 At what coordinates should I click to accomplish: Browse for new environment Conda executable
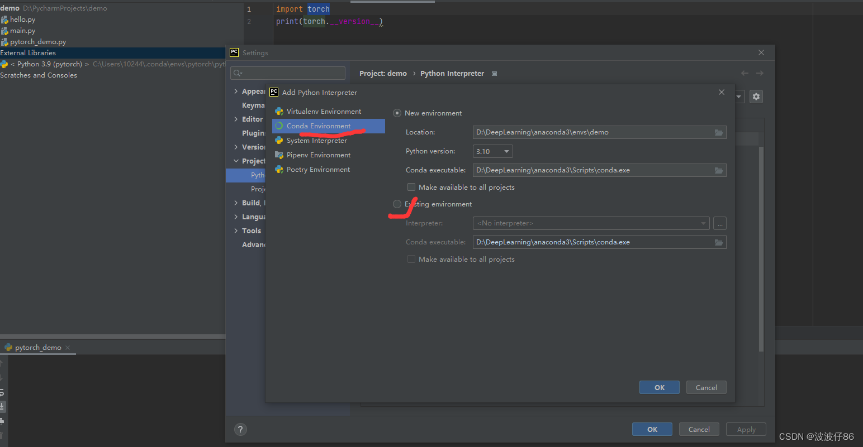pyautogui.click(x=719, y=170)
